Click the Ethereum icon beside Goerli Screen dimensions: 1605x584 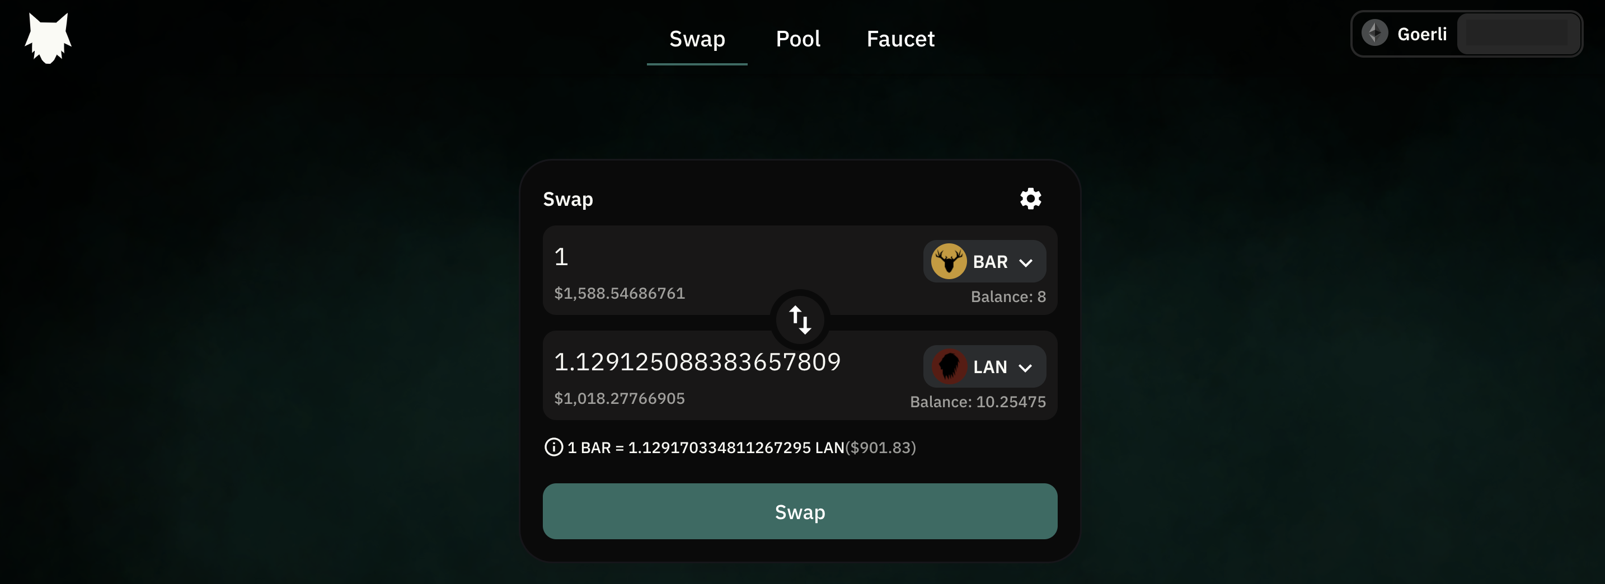[x=1375, y=33]
